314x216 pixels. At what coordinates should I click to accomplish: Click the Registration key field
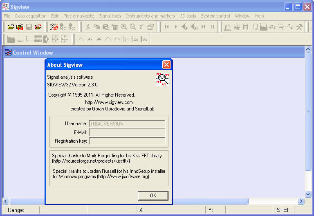pos(127,141)
